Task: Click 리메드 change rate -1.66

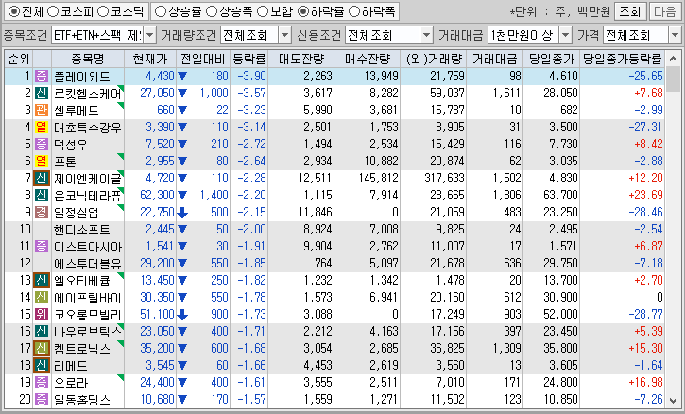Action: point(251,366)
